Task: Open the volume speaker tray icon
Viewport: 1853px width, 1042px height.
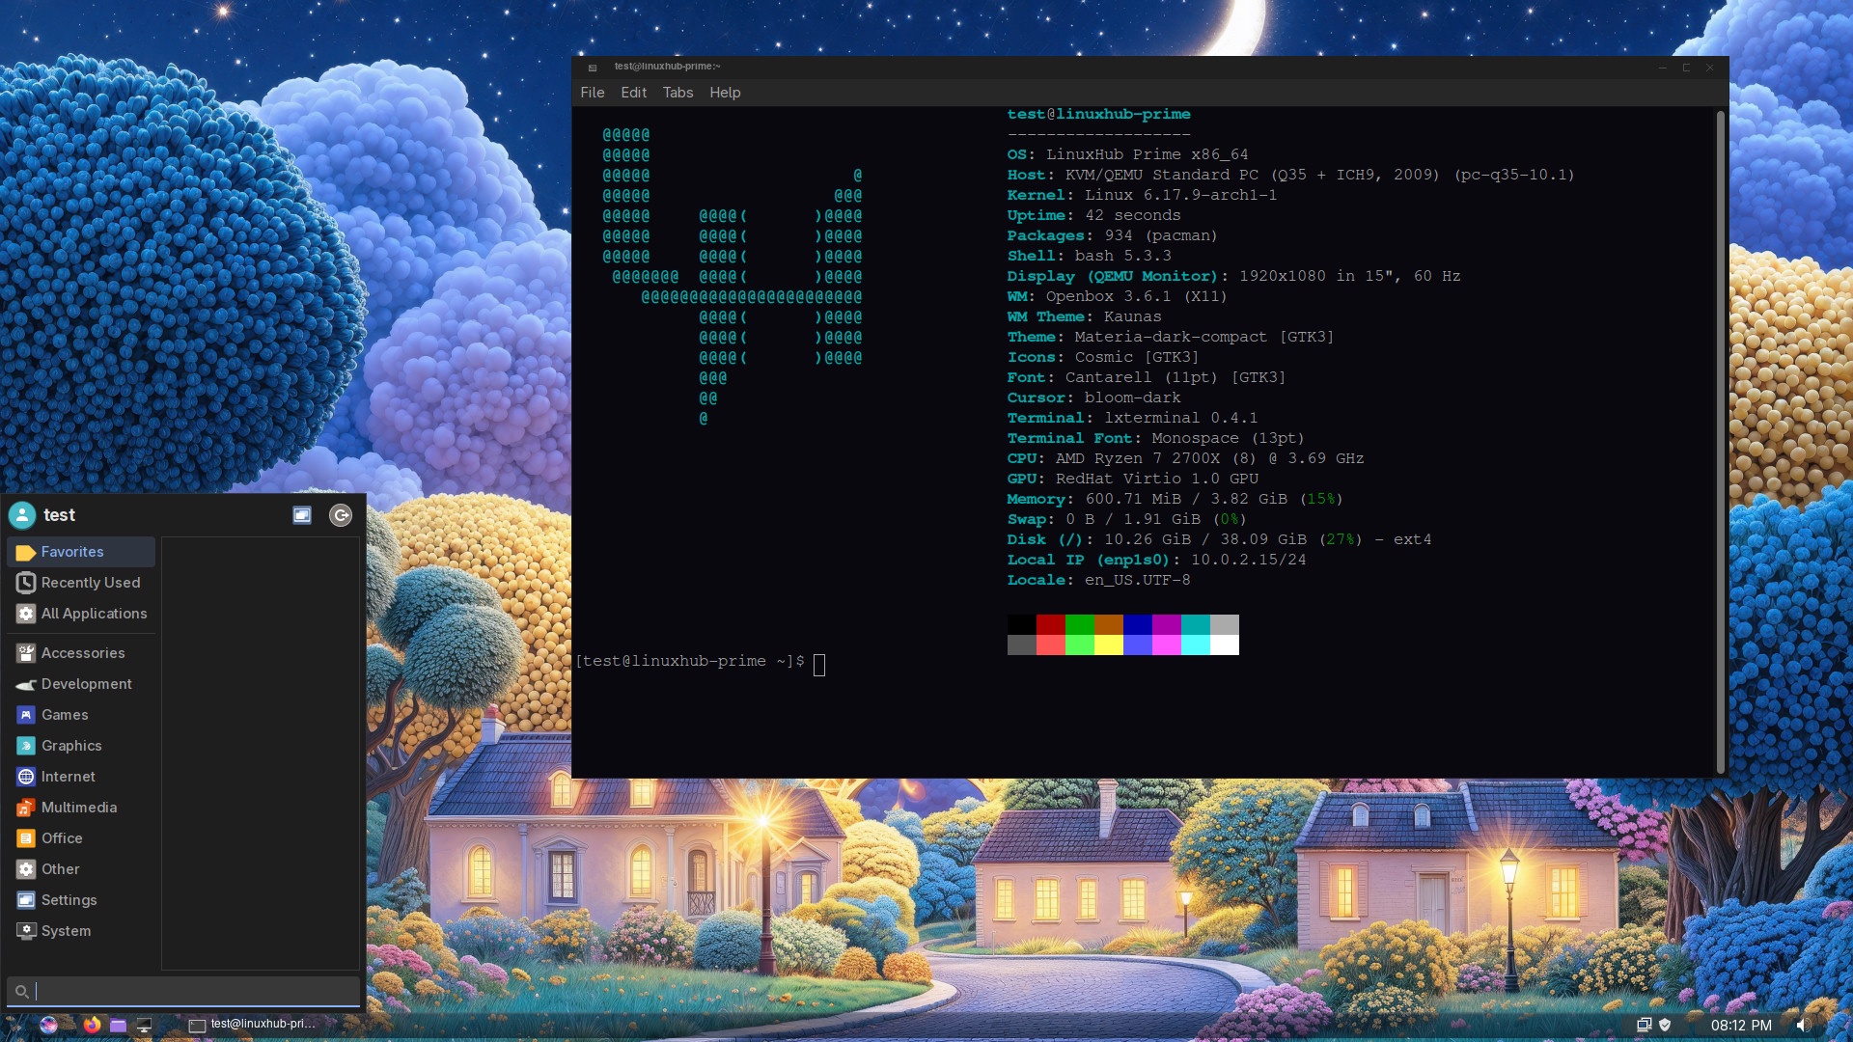Action: coord(1802,1025)
